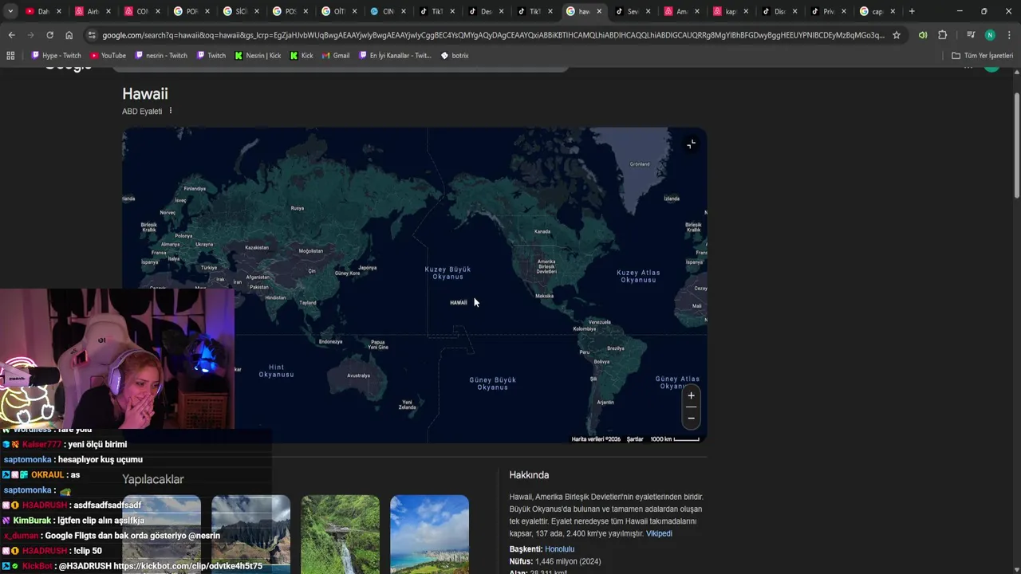Screen dimensions: 1021x574
Task: Open Nesrin | Kick bookmark
Action: pos(258,56)
